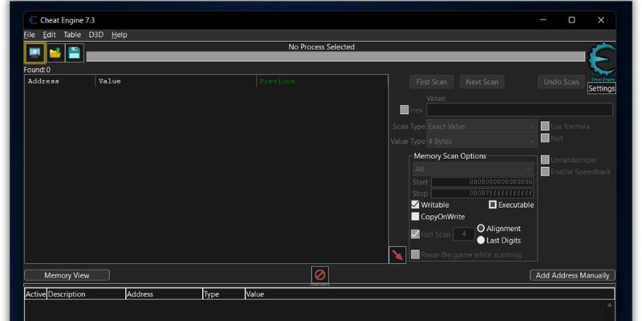The image size is (642, 321).
Task: Click the No Process Selected label
Action: point(322,47)
